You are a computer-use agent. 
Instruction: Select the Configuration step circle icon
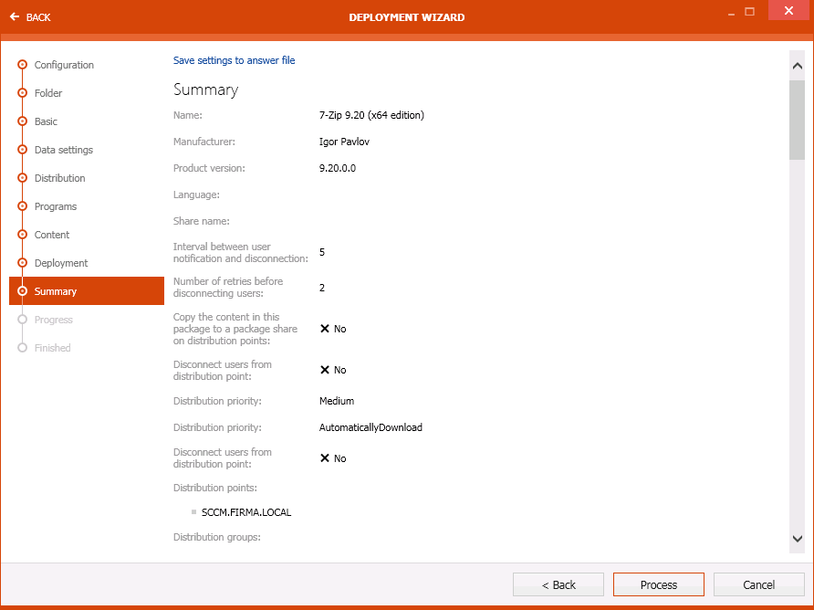pyautogui.click(x=23, y=65)
